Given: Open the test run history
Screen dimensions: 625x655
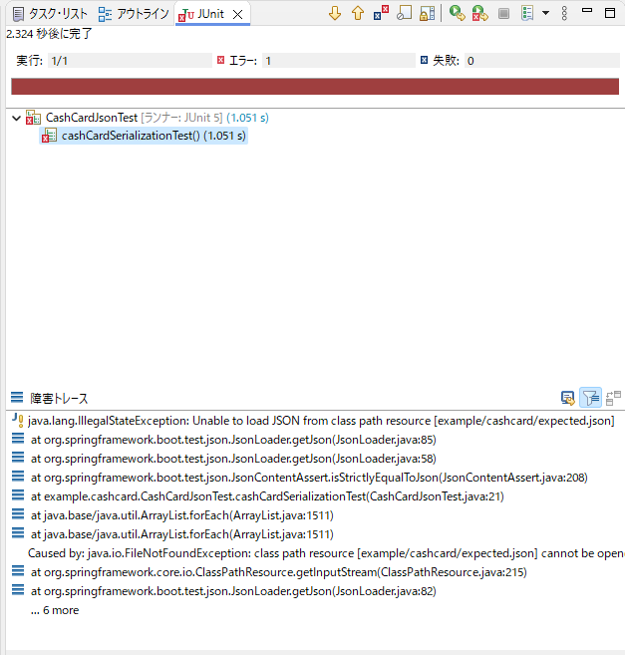Looking at the screenshot, I should [527, 13].
